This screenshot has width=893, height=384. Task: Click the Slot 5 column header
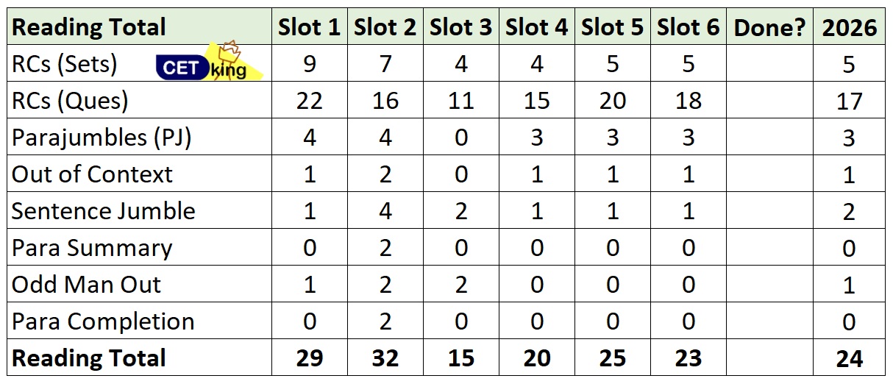tap(613, 28)
